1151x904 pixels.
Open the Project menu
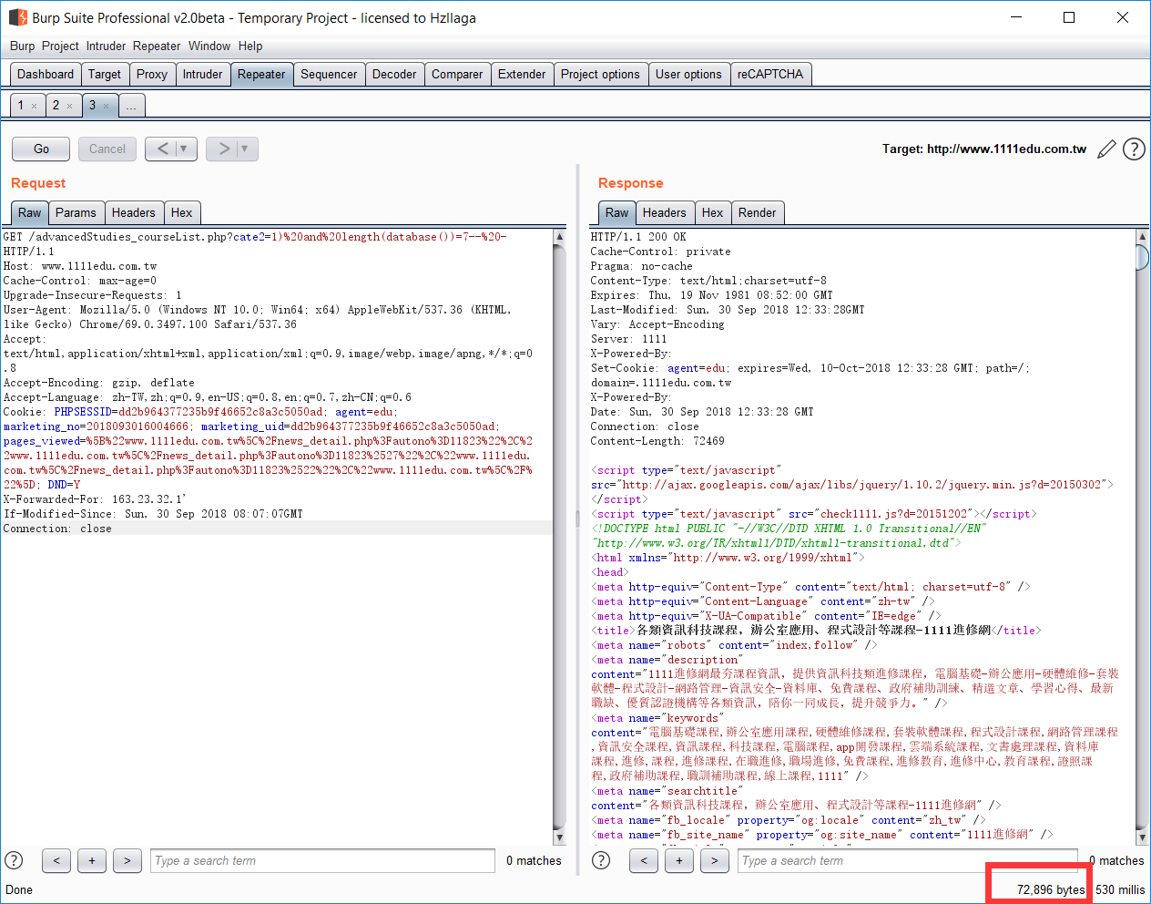click(x=60, y=46)
